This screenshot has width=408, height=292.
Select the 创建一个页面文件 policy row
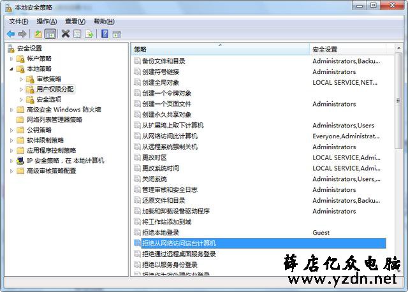(259, 104)
